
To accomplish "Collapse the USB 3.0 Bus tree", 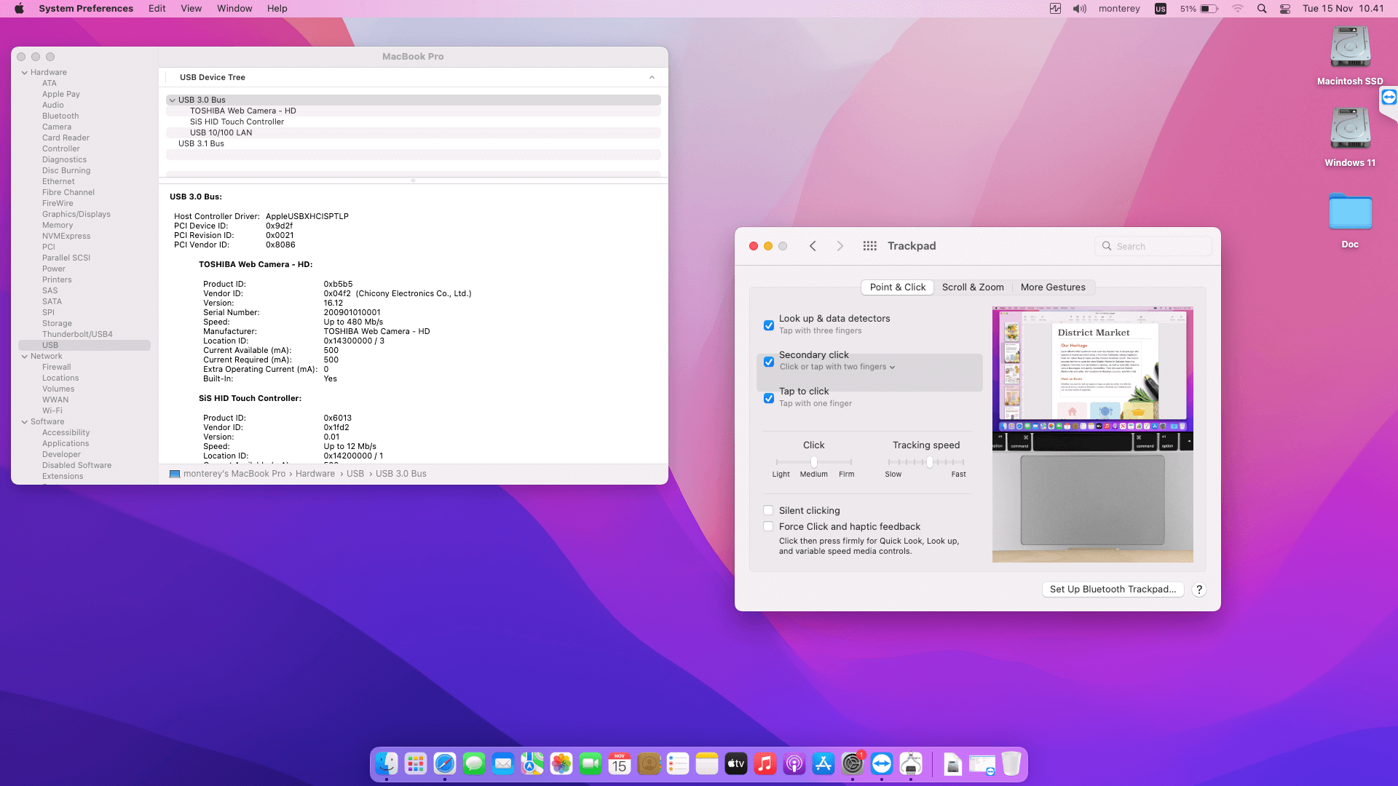I will click(172, 100).
